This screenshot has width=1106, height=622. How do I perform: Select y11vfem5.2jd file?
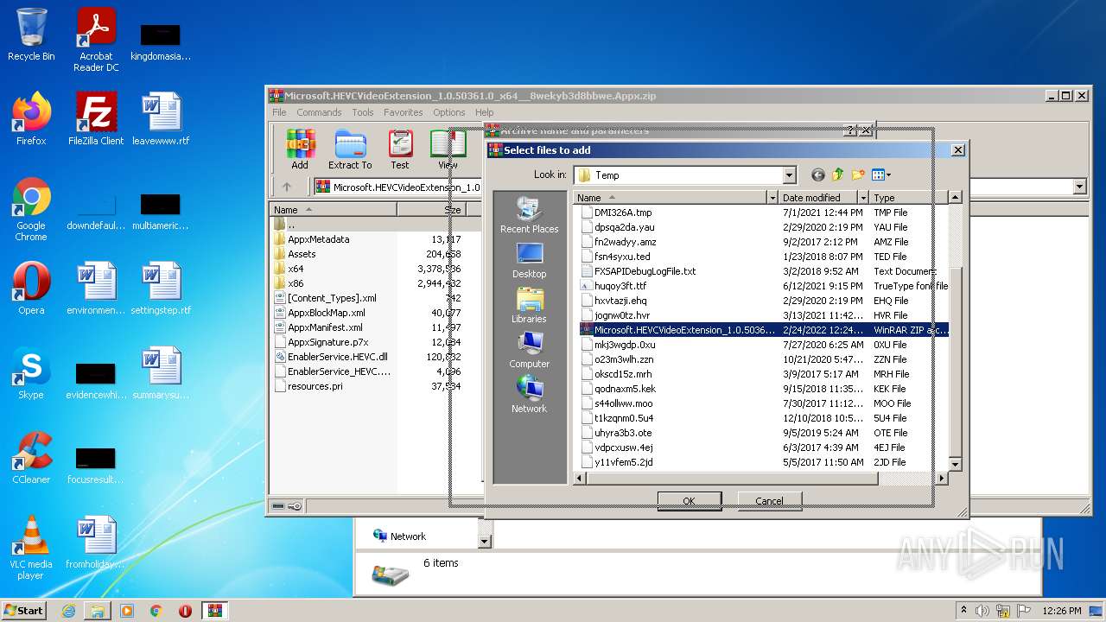[623, 462]
